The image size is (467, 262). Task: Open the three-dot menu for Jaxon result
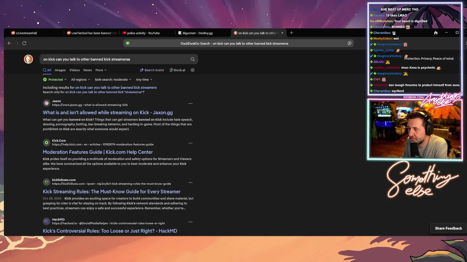190,103
